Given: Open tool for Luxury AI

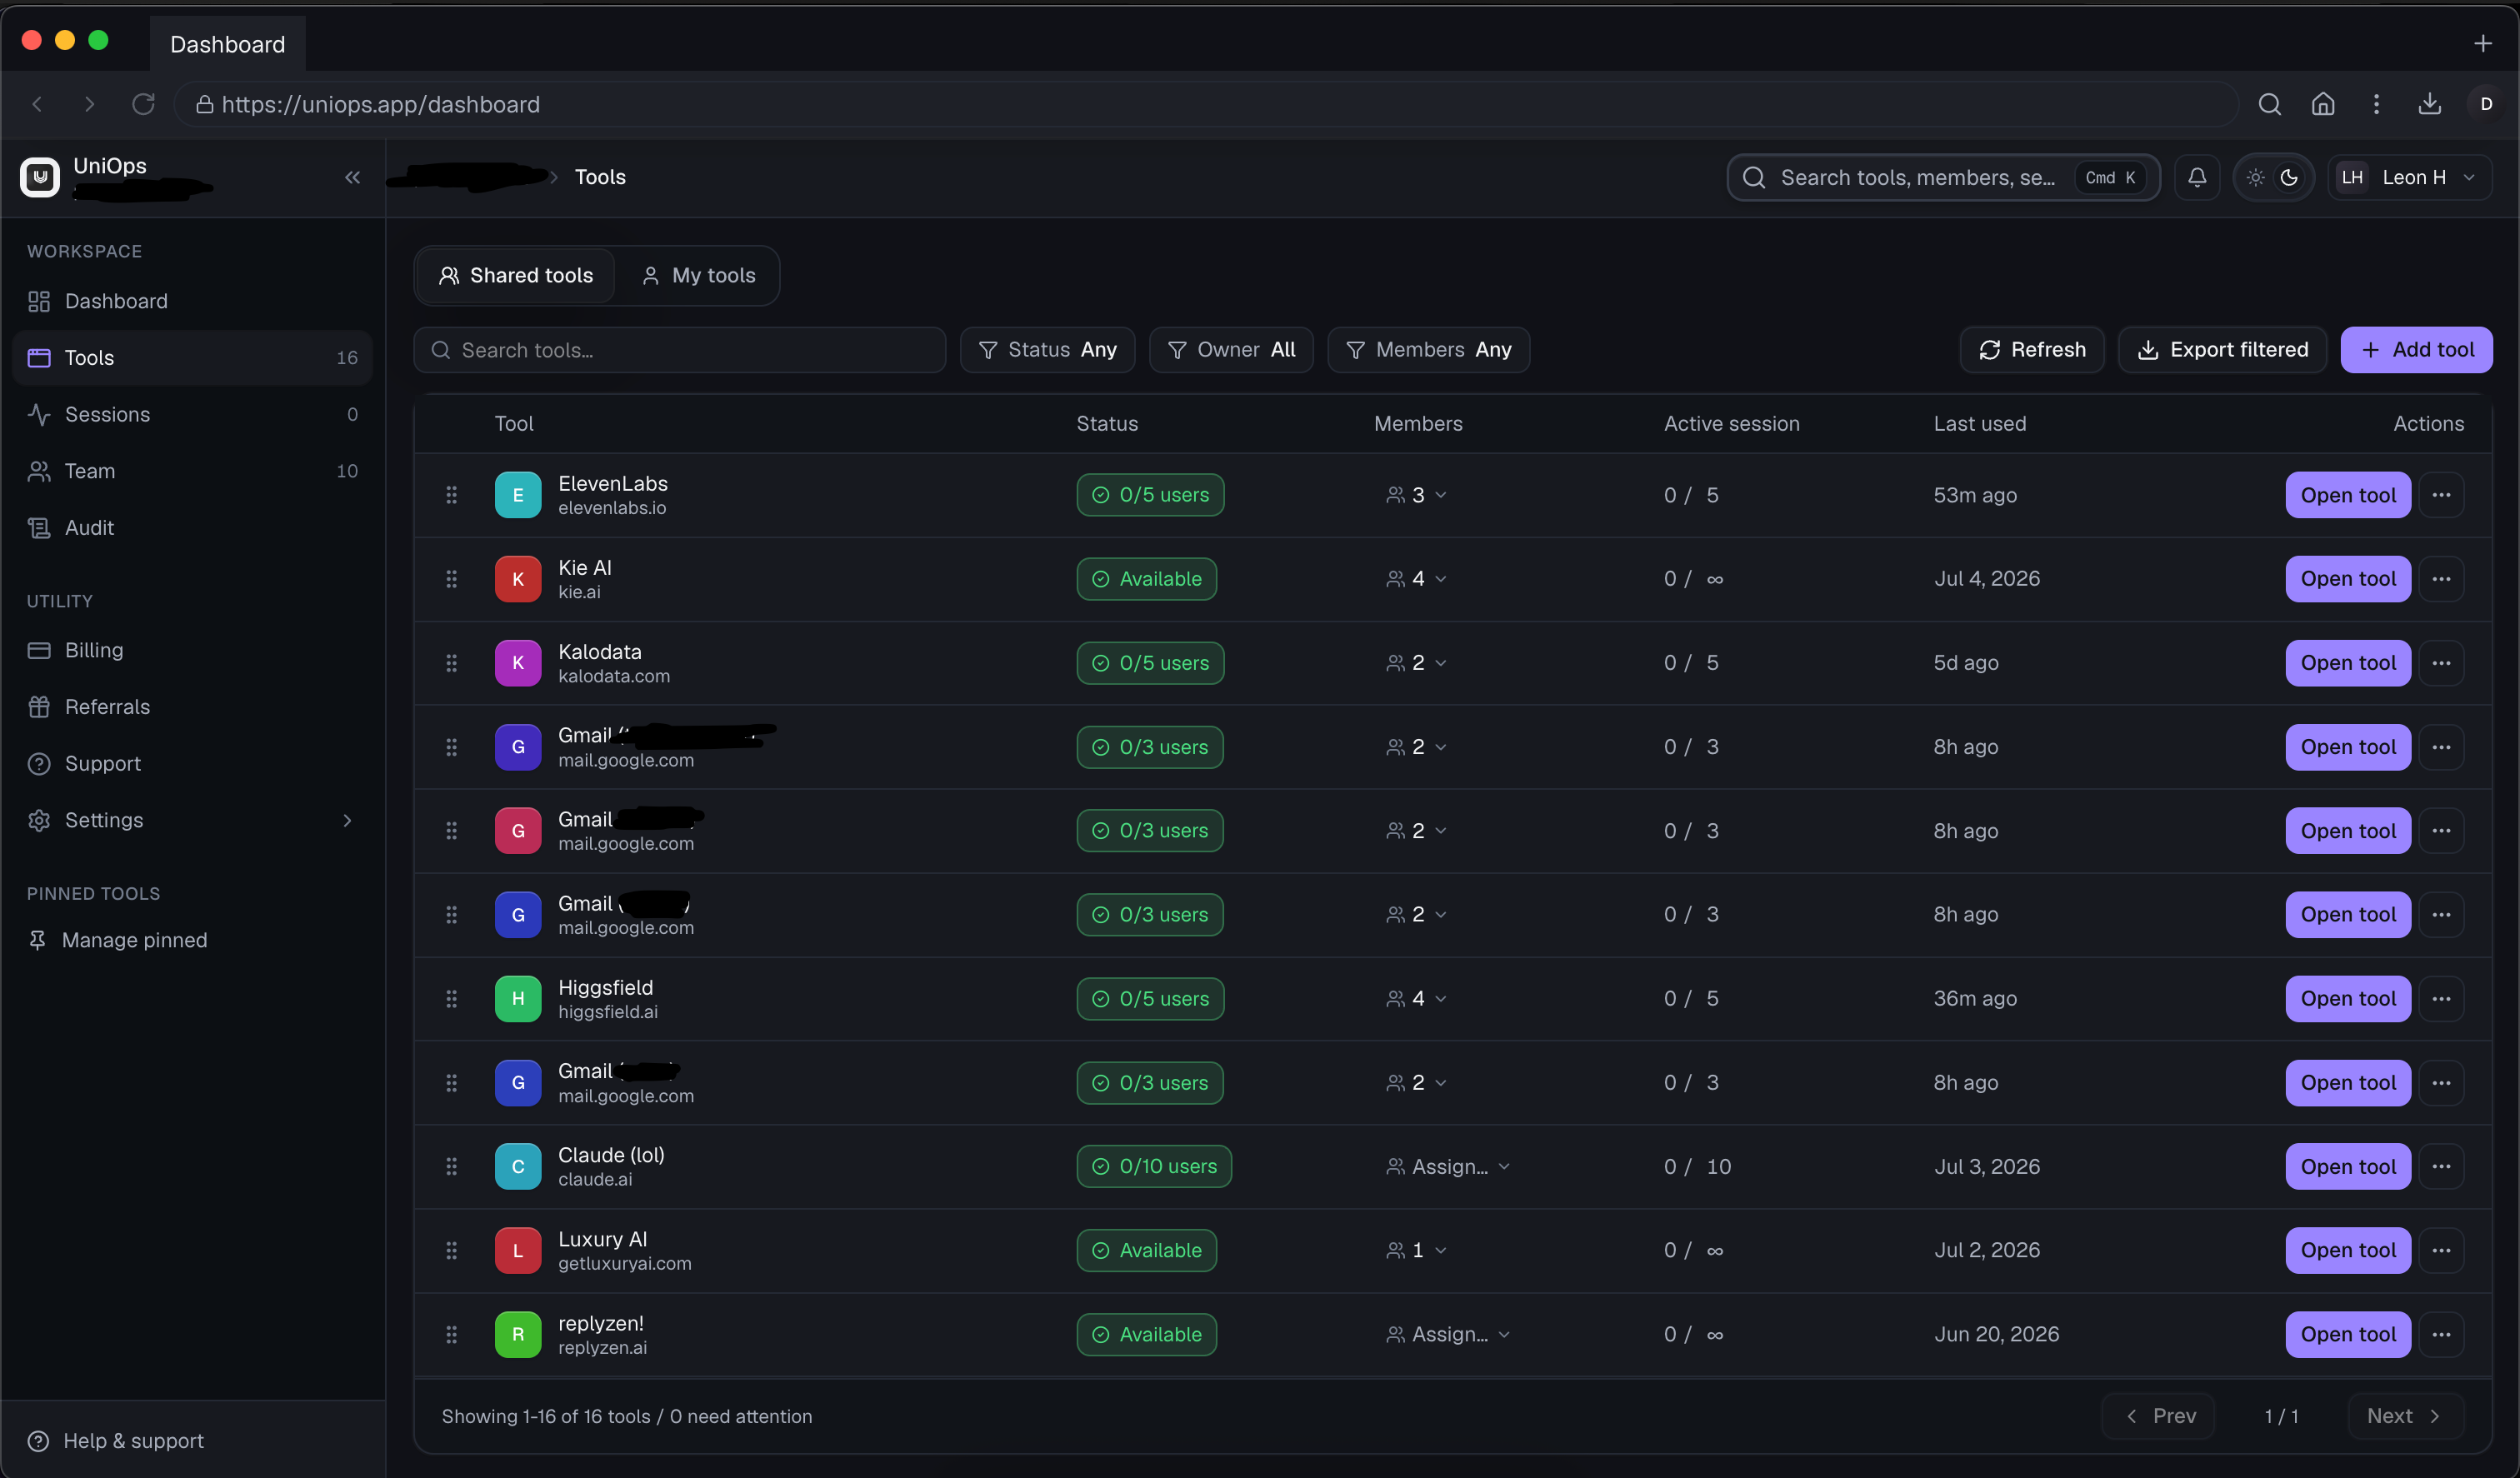Looking at the screenshot, I should pos(2347,1250).
